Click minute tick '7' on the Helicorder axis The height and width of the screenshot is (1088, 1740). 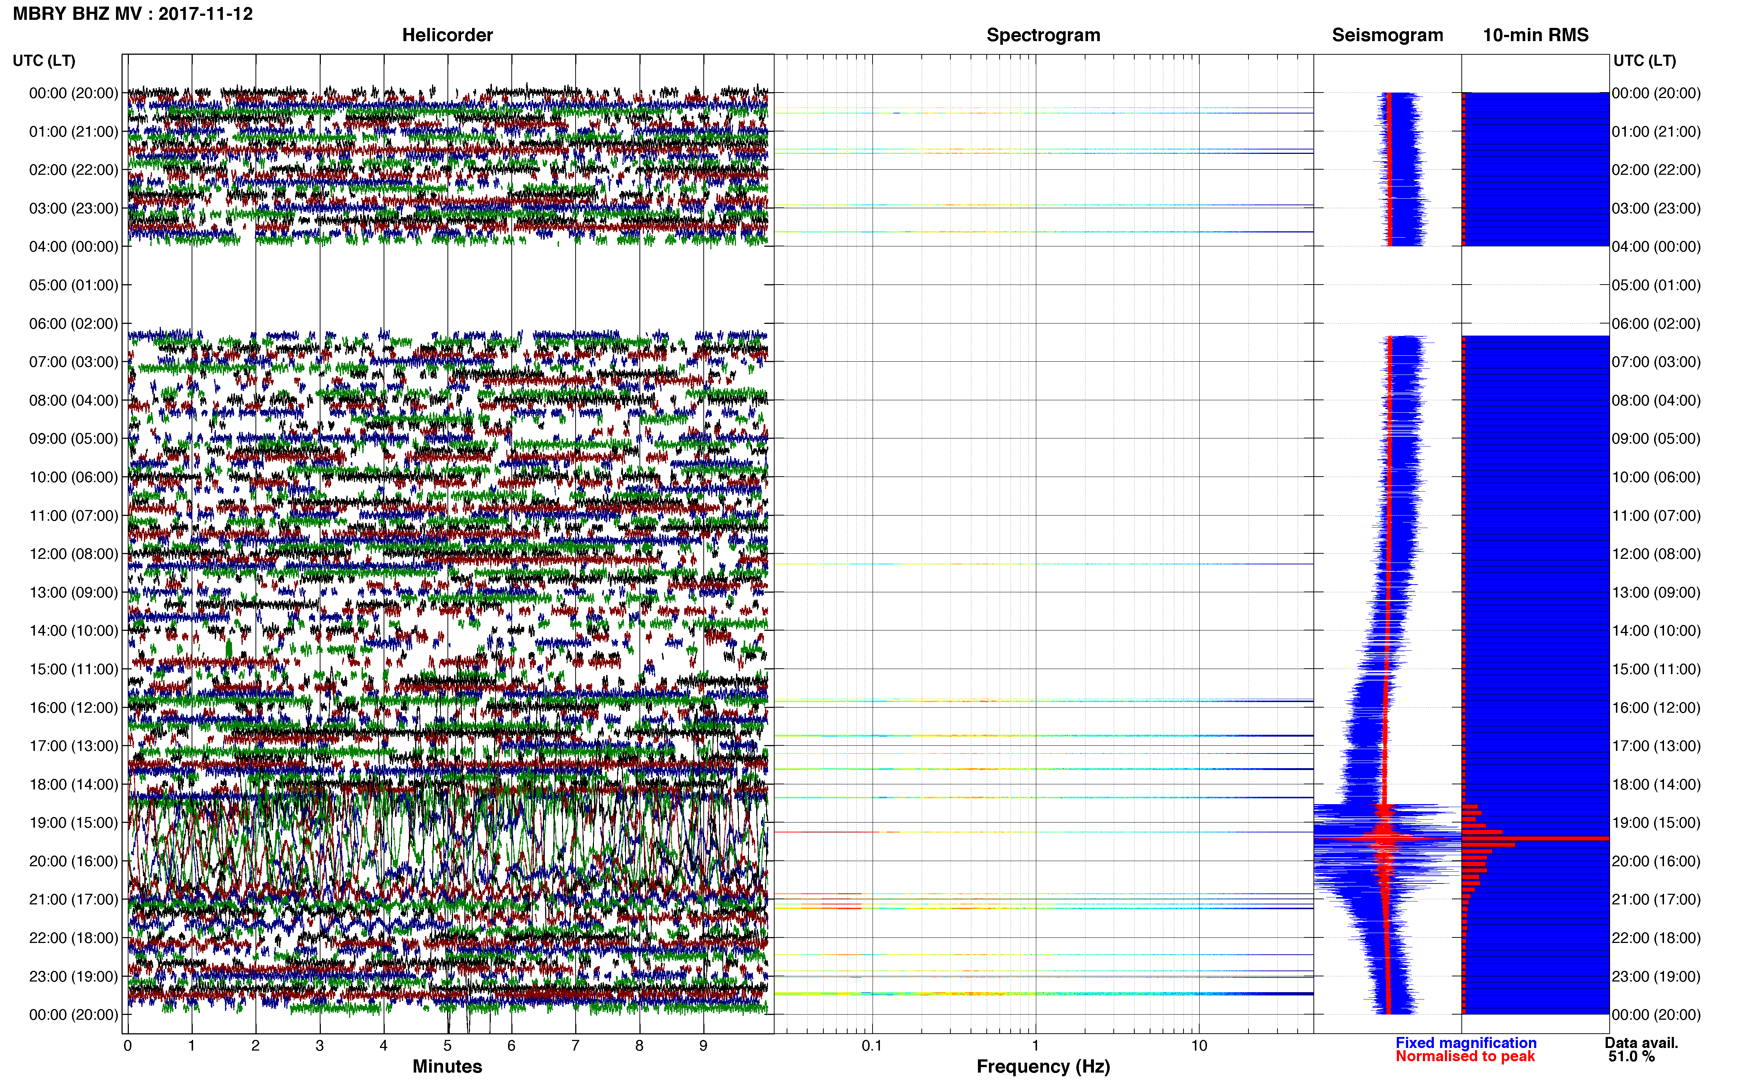coord(576,1045)
